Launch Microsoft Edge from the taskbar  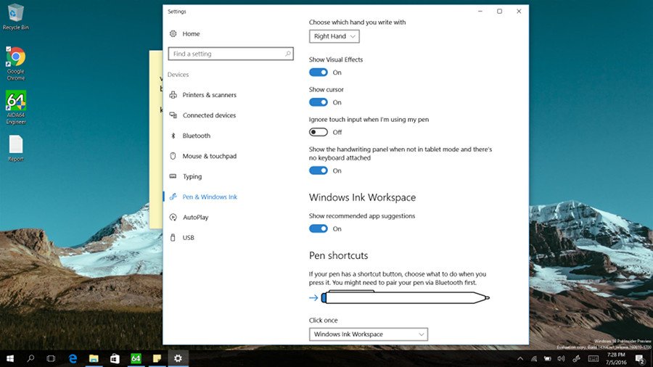click(x=73, y=358)
